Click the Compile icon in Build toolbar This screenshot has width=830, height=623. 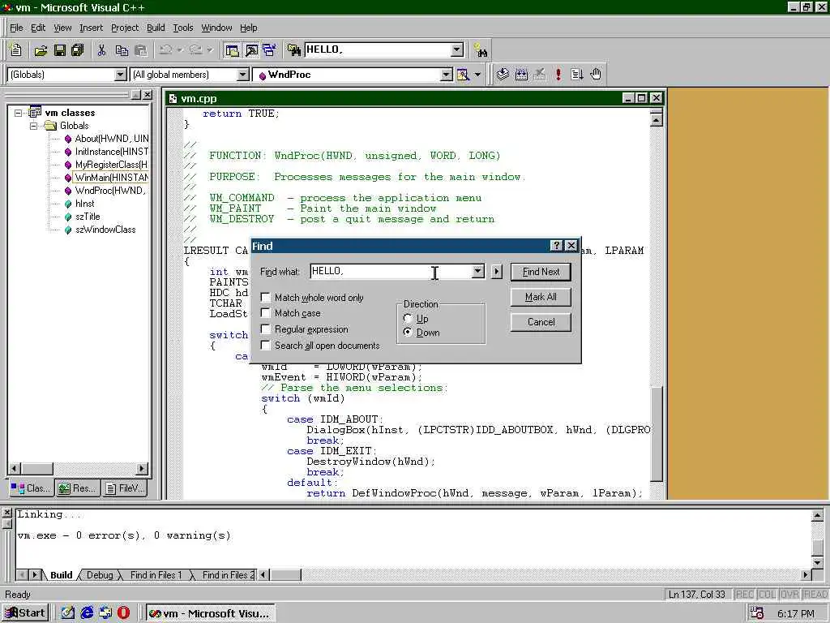tap(503, 75)
